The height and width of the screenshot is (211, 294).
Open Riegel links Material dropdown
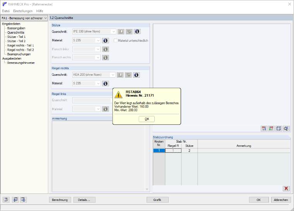pyautogui.click(x=98, y=109)
